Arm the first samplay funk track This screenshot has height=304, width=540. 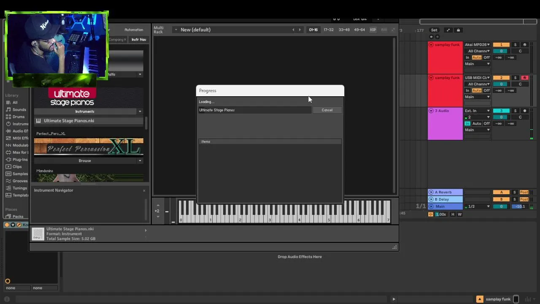click(525, 45)
